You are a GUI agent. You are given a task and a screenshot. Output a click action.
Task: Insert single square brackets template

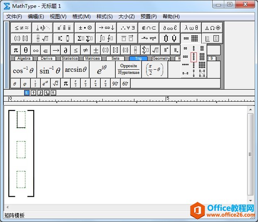(116, 50)
